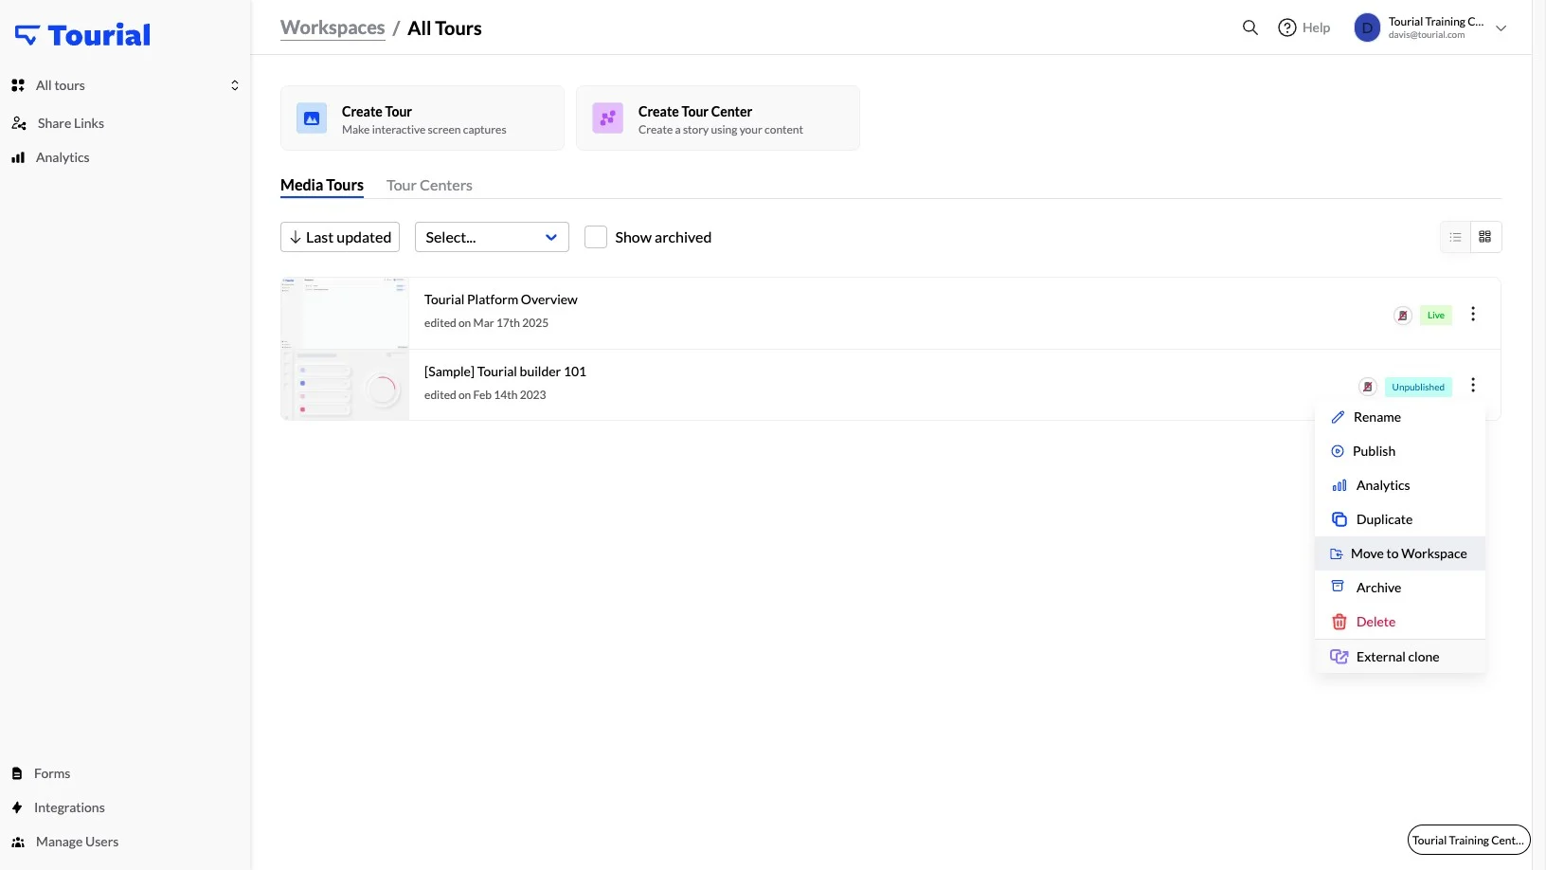Select Publish from the context menu

point(1400,451)
